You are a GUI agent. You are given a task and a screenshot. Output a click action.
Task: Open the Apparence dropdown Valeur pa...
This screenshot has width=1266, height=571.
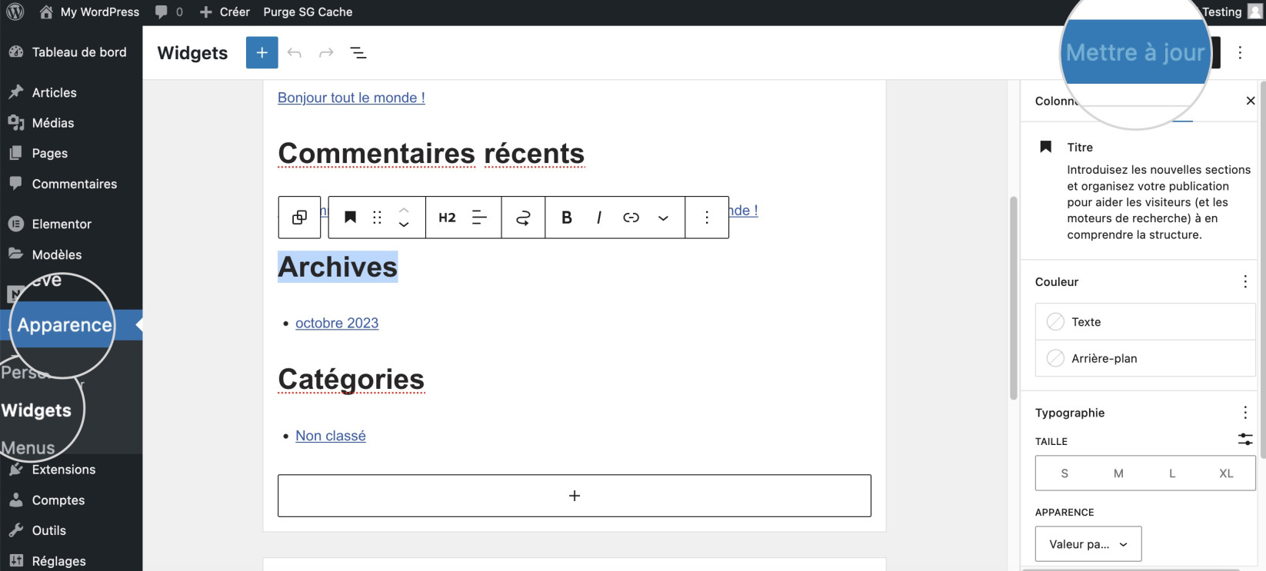click(x=1088, y=544)
